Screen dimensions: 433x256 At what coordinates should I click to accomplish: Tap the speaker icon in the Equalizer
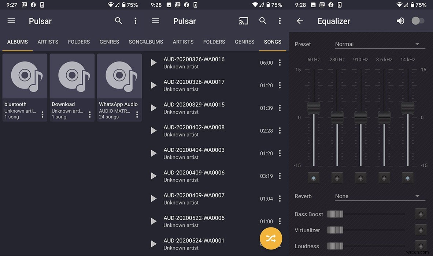coord(400,21)
